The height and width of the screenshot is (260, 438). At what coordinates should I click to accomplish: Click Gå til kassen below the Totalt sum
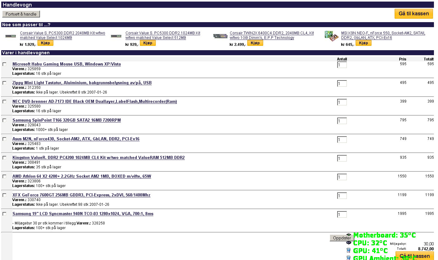tap(415, 256)
